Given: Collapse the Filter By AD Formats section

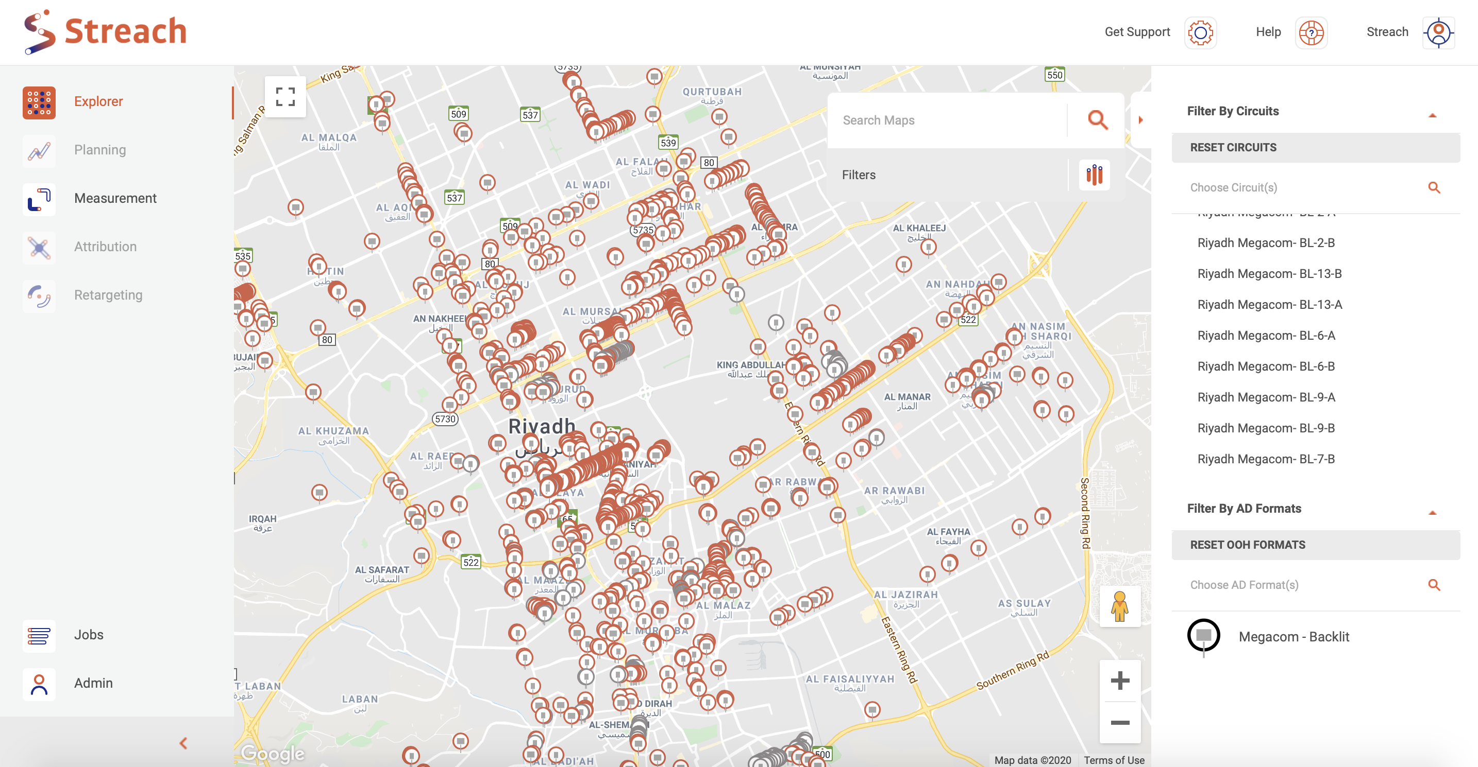Looking at the screenshot, I should (1432, 513).
